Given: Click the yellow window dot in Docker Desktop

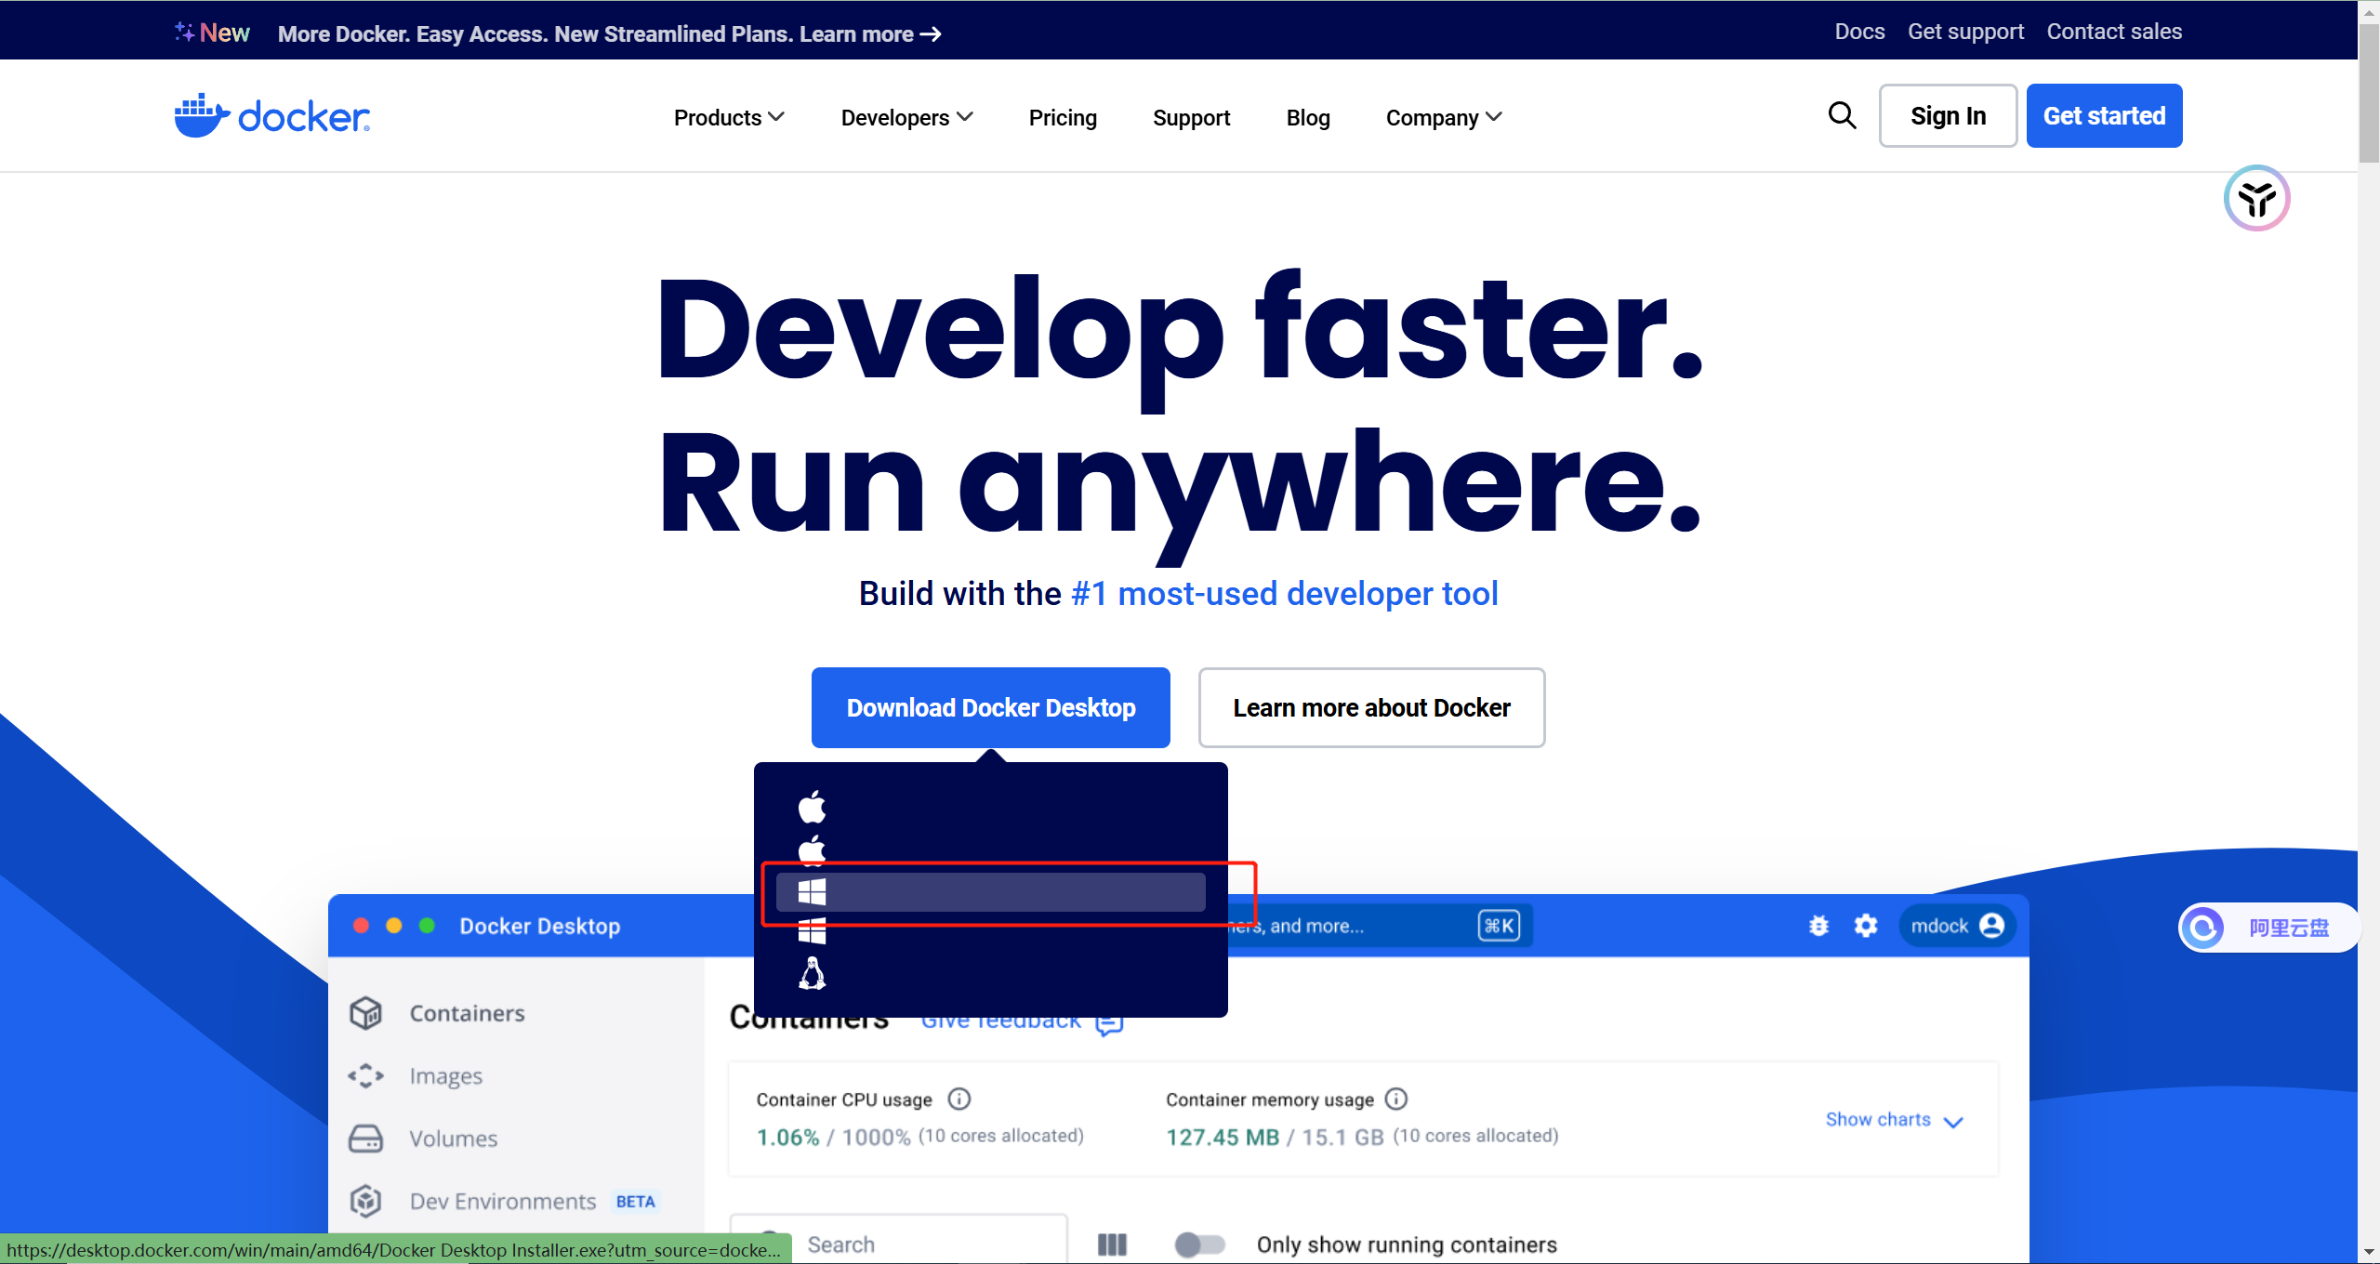Looking at the screenshot, I should [x=394, y=926].
